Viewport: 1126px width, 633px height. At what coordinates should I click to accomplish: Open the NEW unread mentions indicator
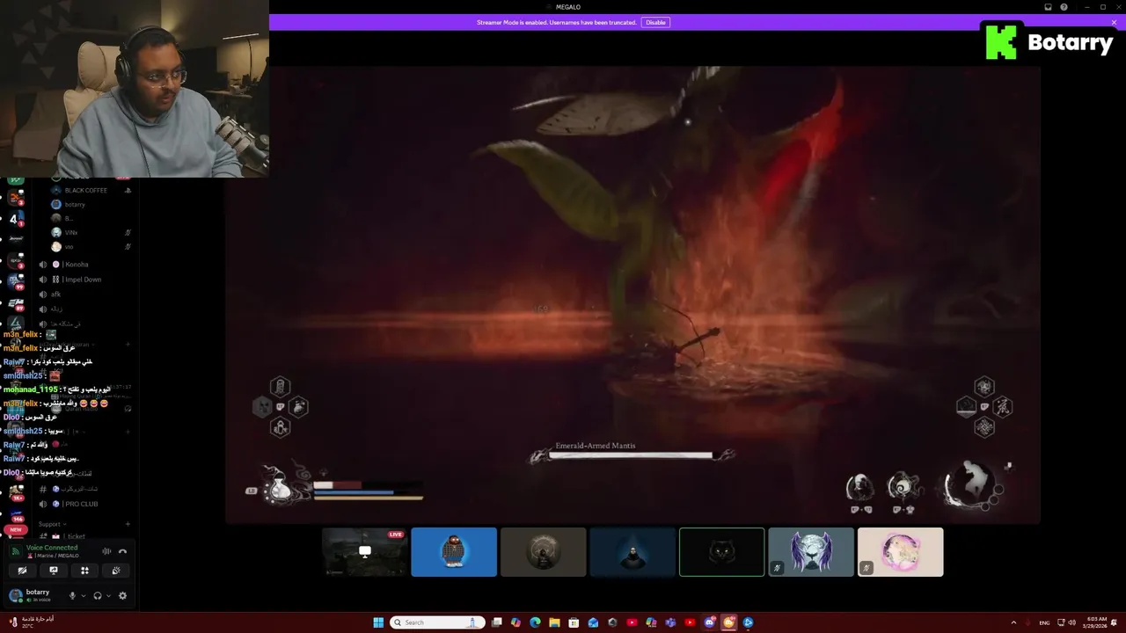pos(16,529)
